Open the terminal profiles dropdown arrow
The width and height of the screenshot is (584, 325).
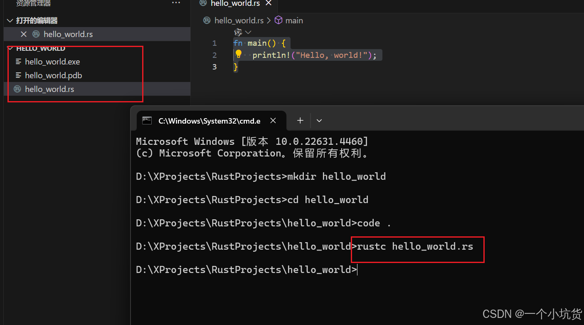319,121
